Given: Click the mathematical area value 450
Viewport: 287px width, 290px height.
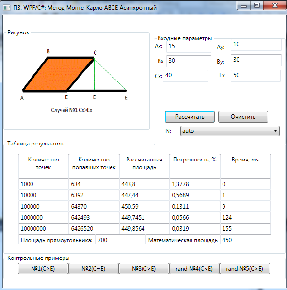Looking at the screenshot, I should pos(245,240).
